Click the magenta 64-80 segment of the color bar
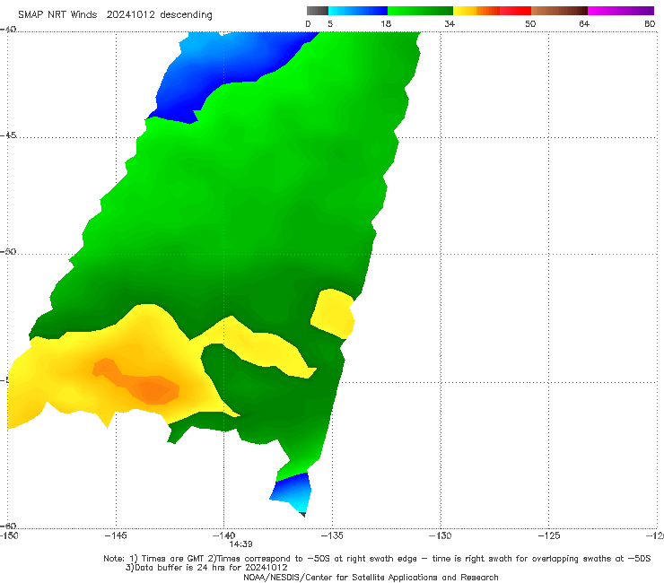Viewport: 664px width, 583px height. point(621,11)
